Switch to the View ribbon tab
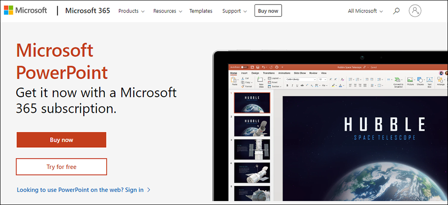This screenshot has height=205, width=448. click(x=324, y=73)
